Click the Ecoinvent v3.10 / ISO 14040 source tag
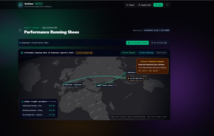 [x=157, y=30]
